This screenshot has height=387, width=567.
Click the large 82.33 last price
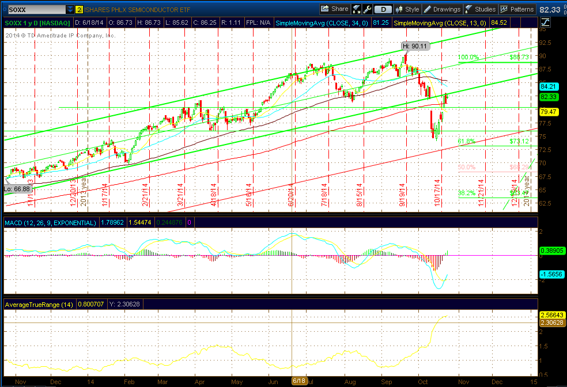tap(550, 10)
